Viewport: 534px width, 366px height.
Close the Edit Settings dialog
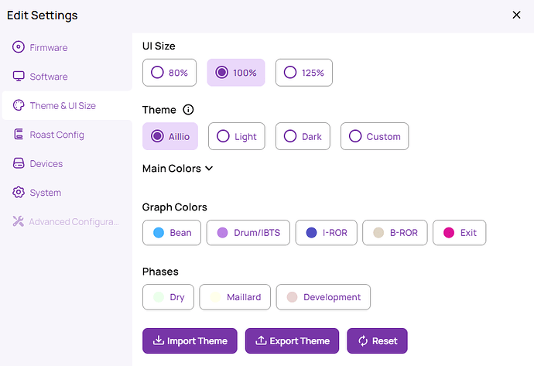tap(516, 15)
